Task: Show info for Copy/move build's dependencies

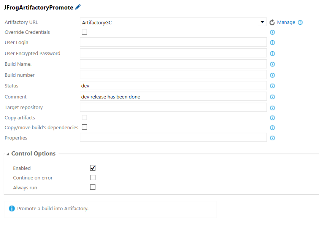Action: click(x=272, y=128)
